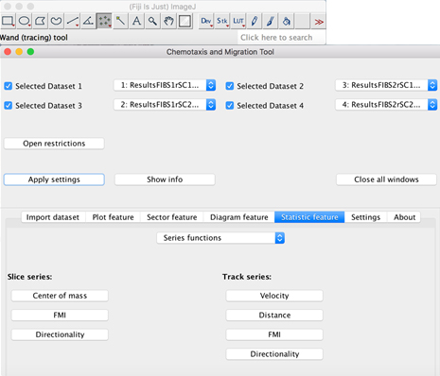Viewport: 440px width, 376px height.
Task: Select the Oval selection tool
Action: 24,22
